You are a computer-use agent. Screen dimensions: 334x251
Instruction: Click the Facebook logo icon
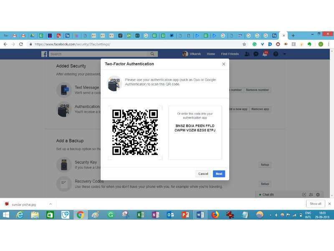[x=44, y=54]
